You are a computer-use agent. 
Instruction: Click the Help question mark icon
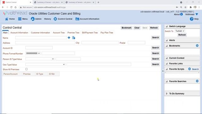pos(192,19)
